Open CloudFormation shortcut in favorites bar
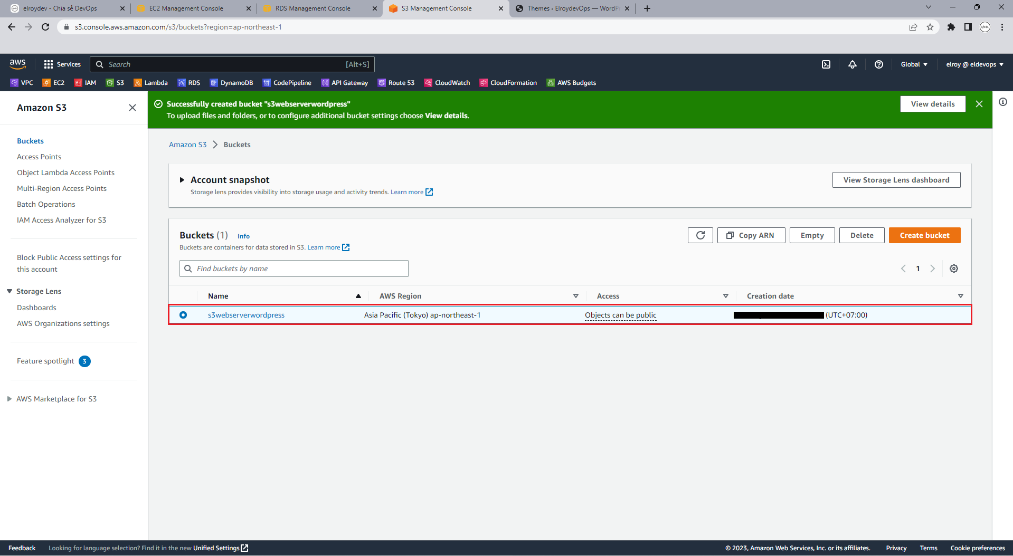Image resolution: width=1013 pixels, height=556 pixels. tap(508, 83)
